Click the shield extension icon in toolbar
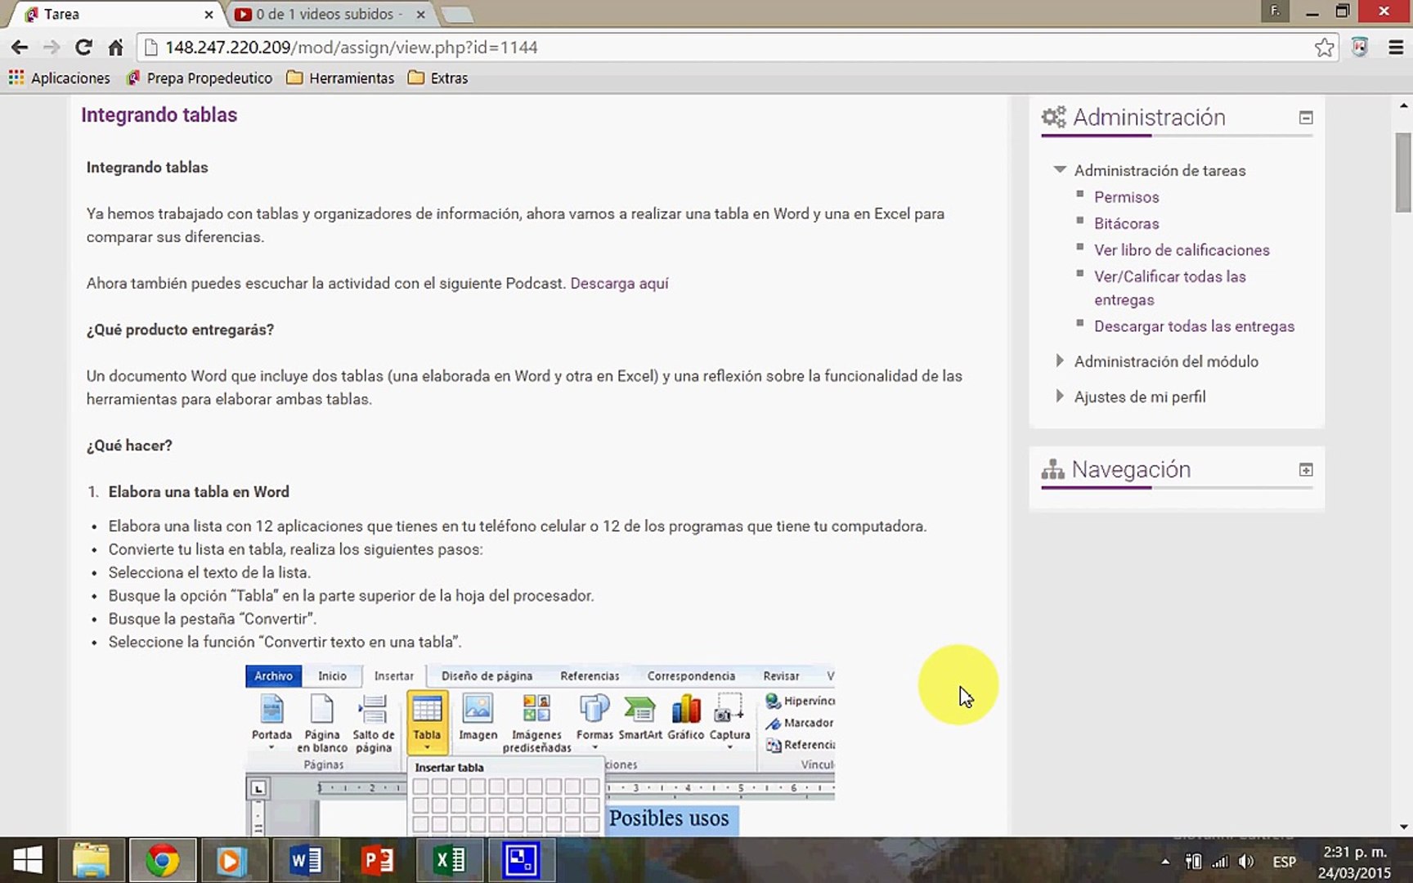 tap(1360, 47)
